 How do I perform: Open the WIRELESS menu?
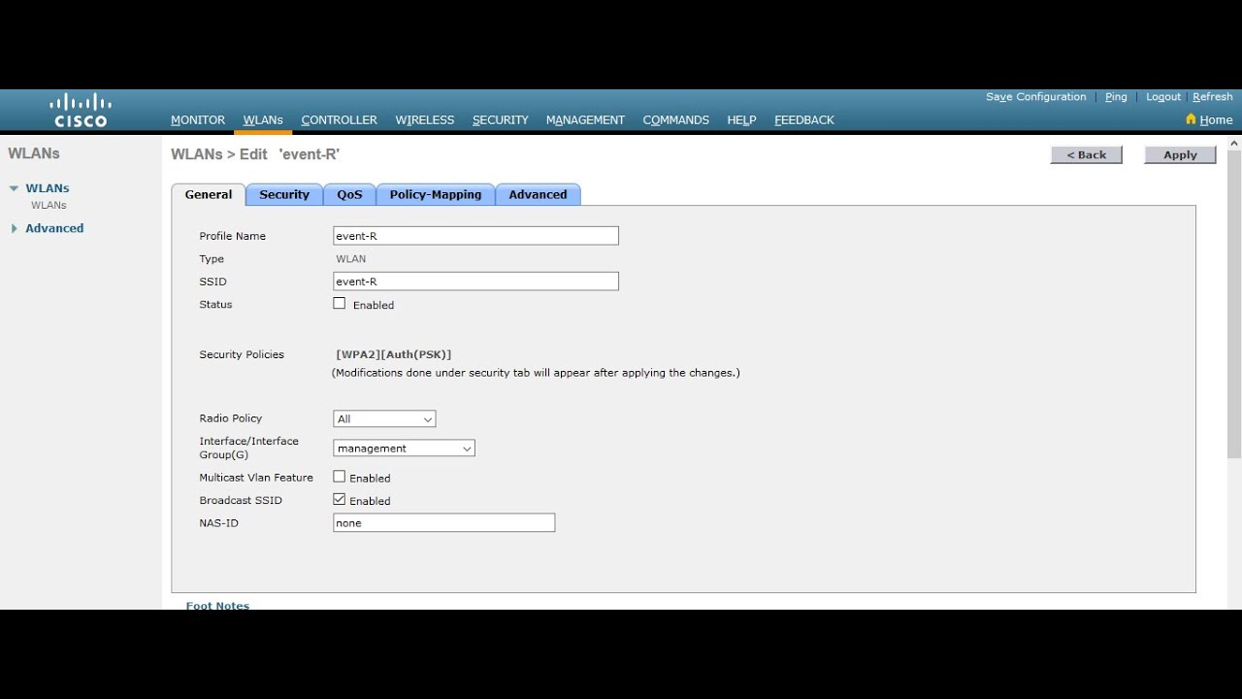click(424, 119)
